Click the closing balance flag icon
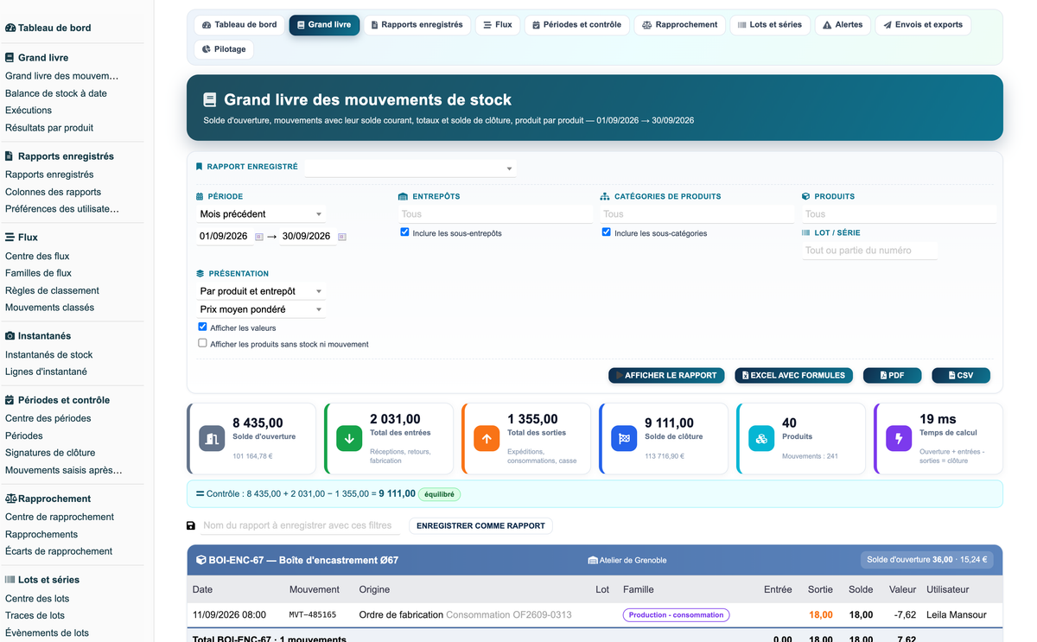This screenshot has height=642, width=1037. (624, 438)
